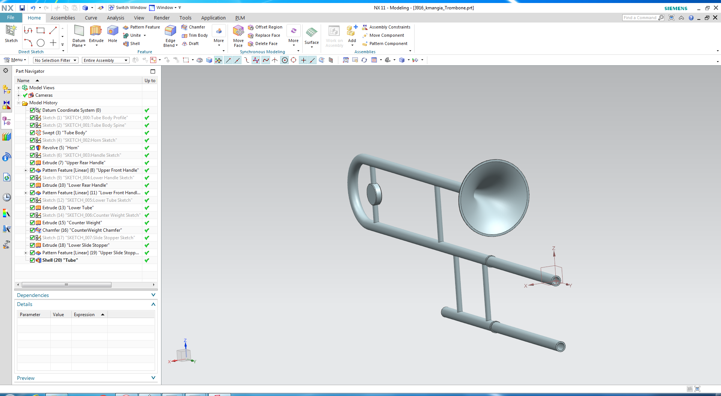Disable the Shell (20) "Tube" feature checkbox
721x396 pixels.
coord(32,260)
